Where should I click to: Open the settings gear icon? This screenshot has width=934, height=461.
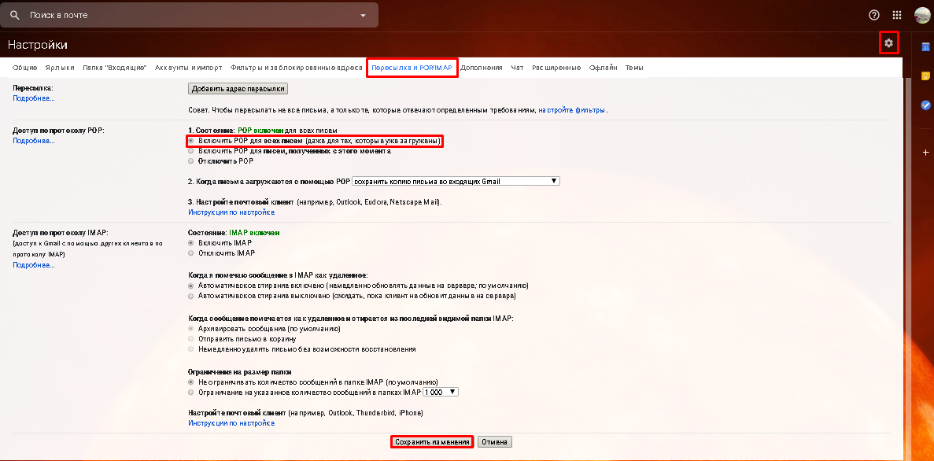(888, 43)
